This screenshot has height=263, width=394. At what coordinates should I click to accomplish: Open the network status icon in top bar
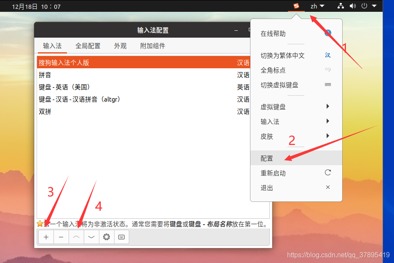341,6
